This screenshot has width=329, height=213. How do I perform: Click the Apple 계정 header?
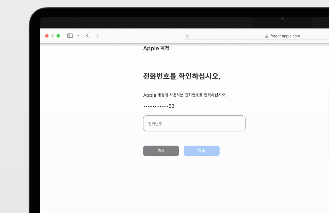coord(156,48)
